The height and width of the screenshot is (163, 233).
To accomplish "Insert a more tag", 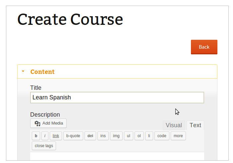I will point(178,136).
